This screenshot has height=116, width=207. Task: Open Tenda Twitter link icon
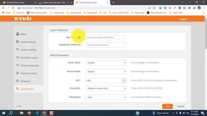click(x=20, y=106)
